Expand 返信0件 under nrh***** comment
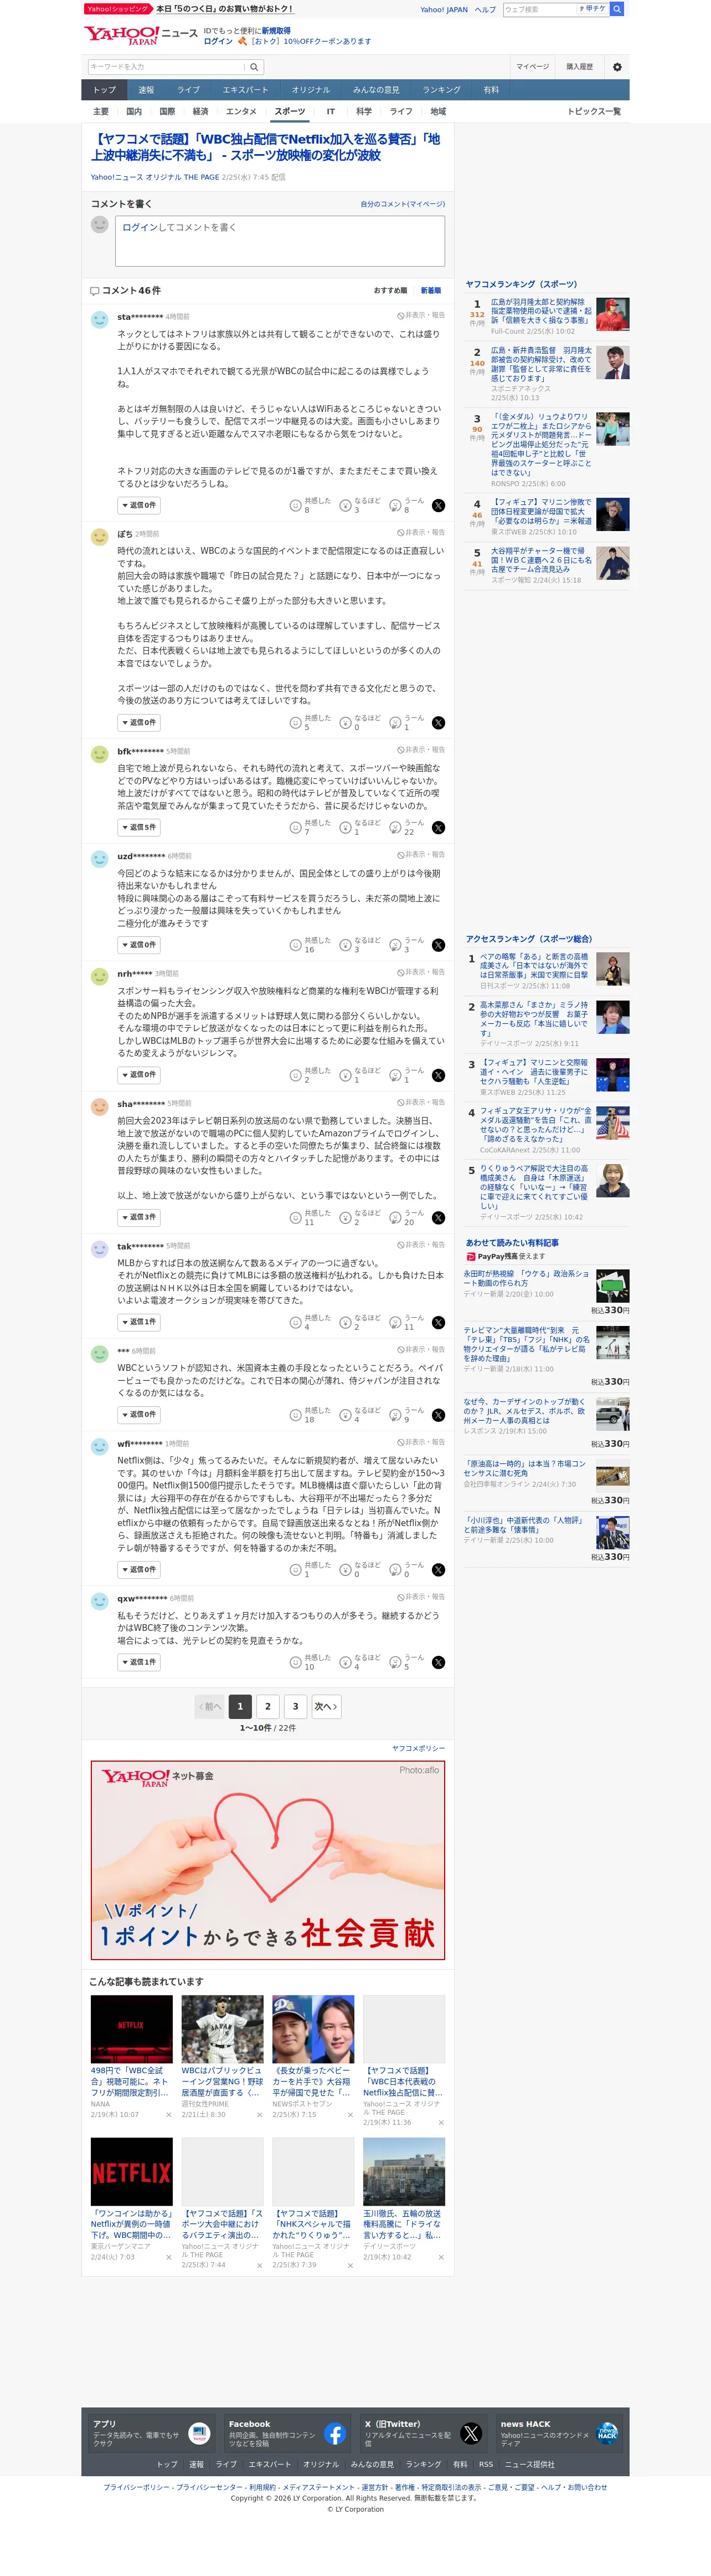The width and height of the screenshot is (711, 2576). pos(139,1075)
